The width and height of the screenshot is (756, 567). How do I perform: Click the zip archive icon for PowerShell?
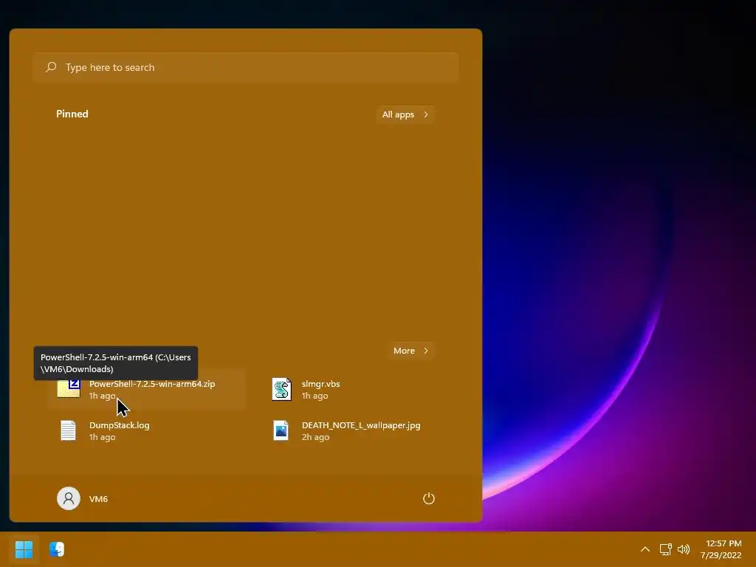(69, 388)
